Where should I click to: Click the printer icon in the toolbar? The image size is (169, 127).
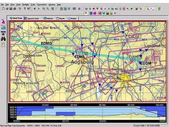tap(15, 8)
